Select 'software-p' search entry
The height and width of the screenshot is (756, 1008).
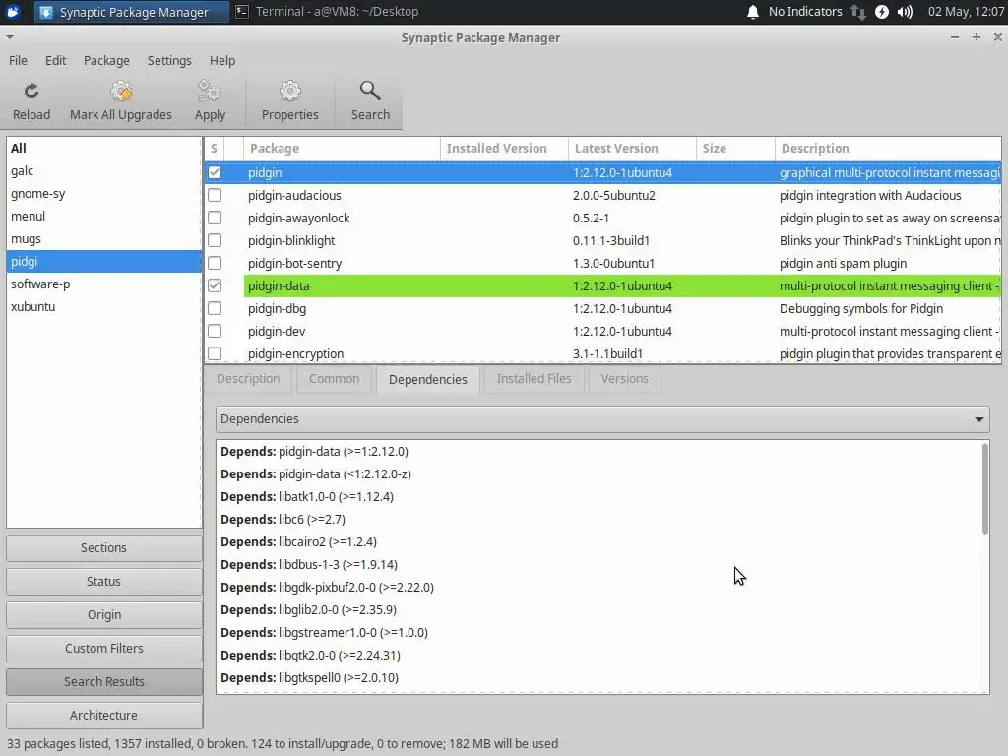[103, 284]
